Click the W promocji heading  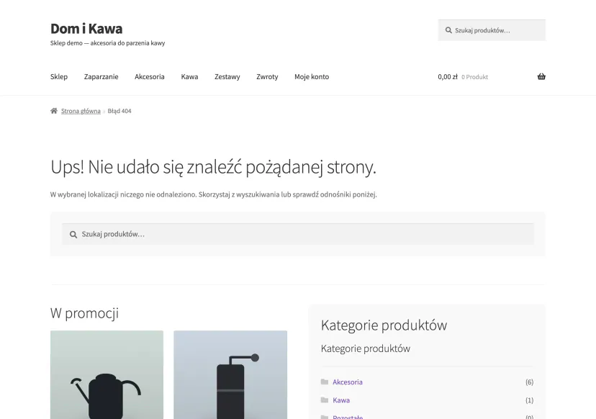coord(84,313)
